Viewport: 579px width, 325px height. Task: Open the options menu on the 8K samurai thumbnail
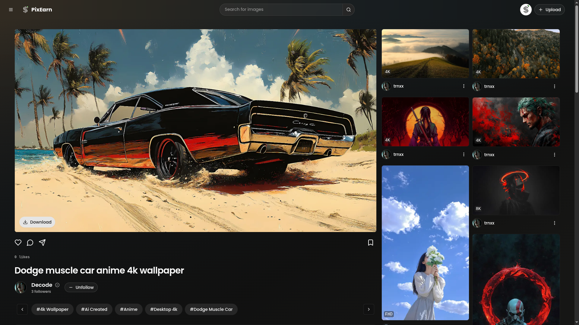555,223
